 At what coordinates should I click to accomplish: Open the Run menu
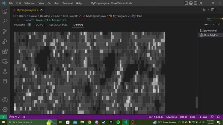coord(56,3)
